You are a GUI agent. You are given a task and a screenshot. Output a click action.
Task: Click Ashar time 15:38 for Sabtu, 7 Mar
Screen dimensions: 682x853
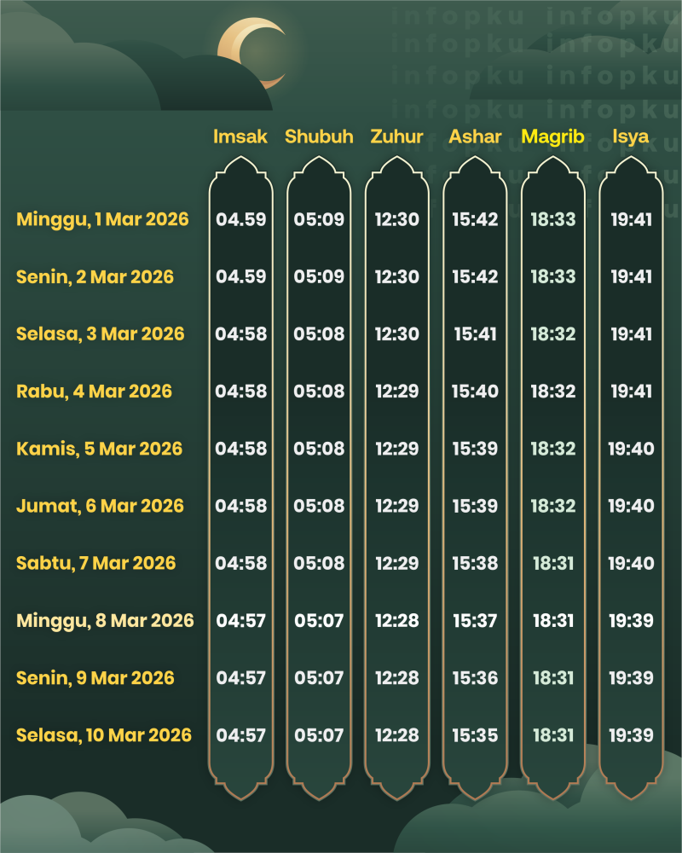475,563
